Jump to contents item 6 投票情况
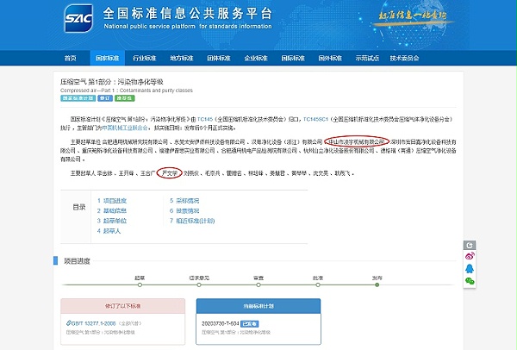Screen dimensions: 517x350 [184, 211]
